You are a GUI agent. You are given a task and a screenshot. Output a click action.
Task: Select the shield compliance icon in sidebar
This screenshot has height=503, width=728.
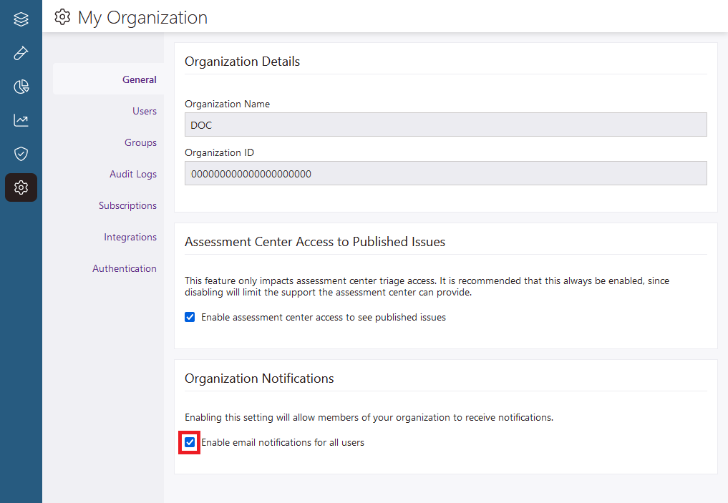click(20, 153)
